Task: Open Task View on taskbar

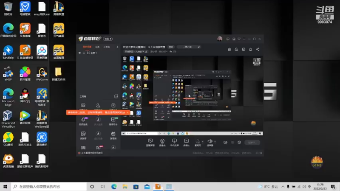Action: click(103, 186)
